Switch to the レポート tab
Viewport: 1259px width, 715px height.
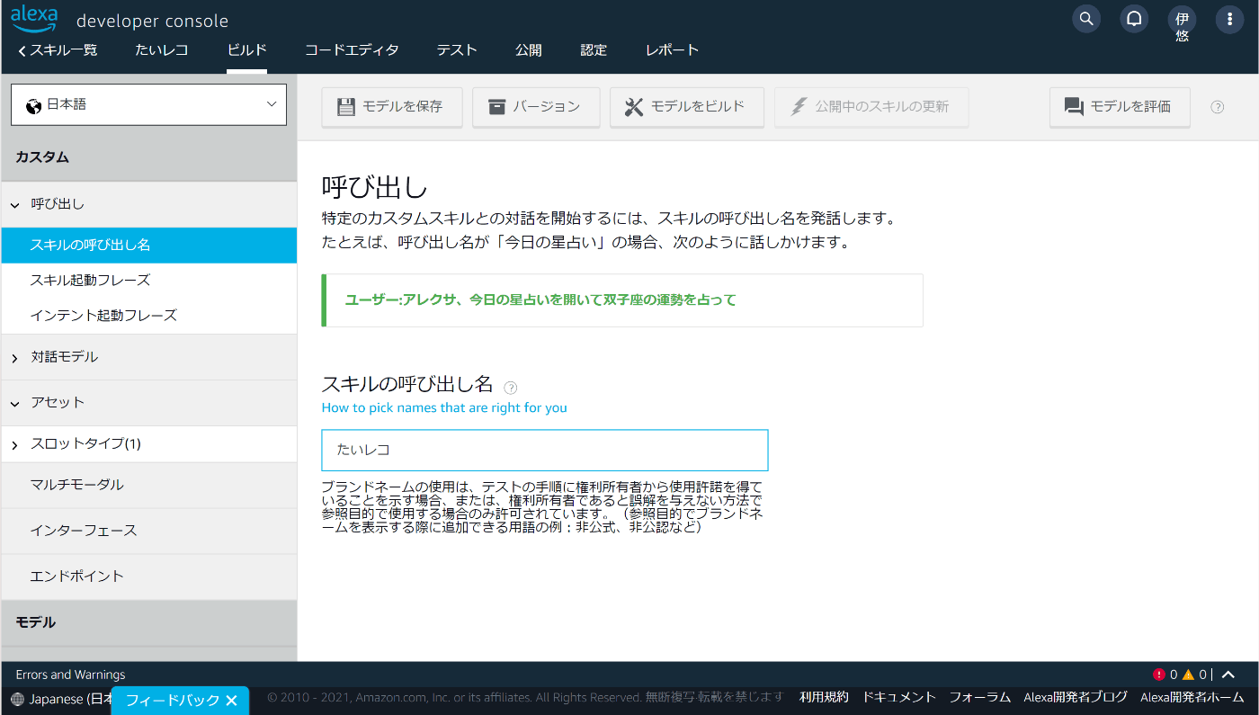672,50
